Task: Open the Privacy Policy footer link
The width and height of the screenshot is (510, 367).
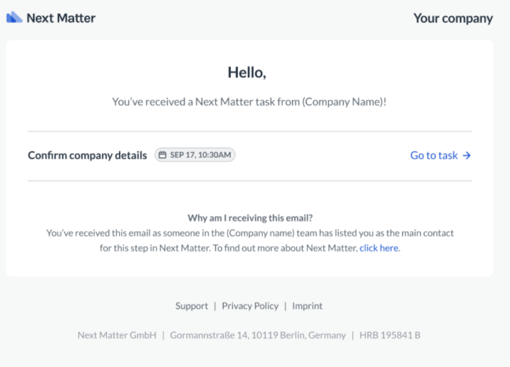Action: [x=250, y=306]
